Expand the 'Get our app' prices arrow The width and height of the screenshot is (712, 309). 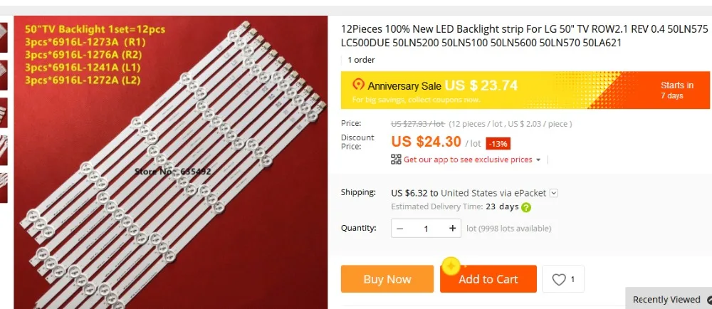[538, 160]
